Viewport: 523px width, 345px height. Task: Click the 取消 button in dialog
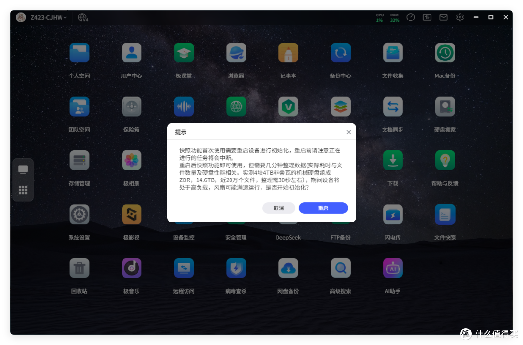pyautogui.click(x=278, y=208)
